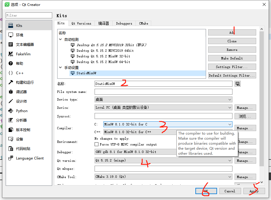
Task: Collapse the 手动设置 kits group
Action: tap(60, 67)
